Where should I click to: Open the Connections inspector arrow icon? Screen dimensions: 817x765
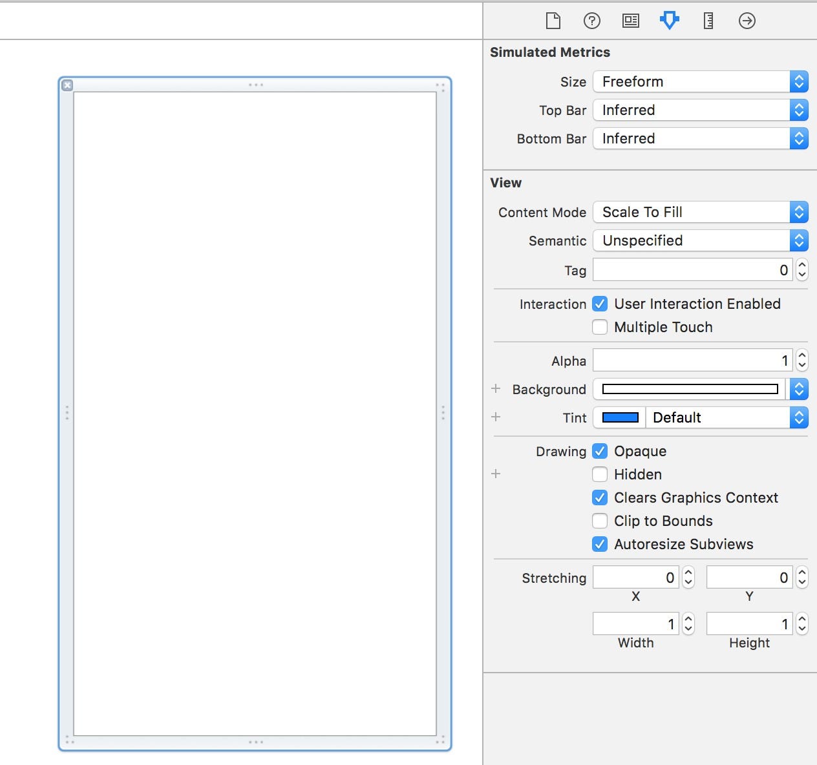[747, 21]
